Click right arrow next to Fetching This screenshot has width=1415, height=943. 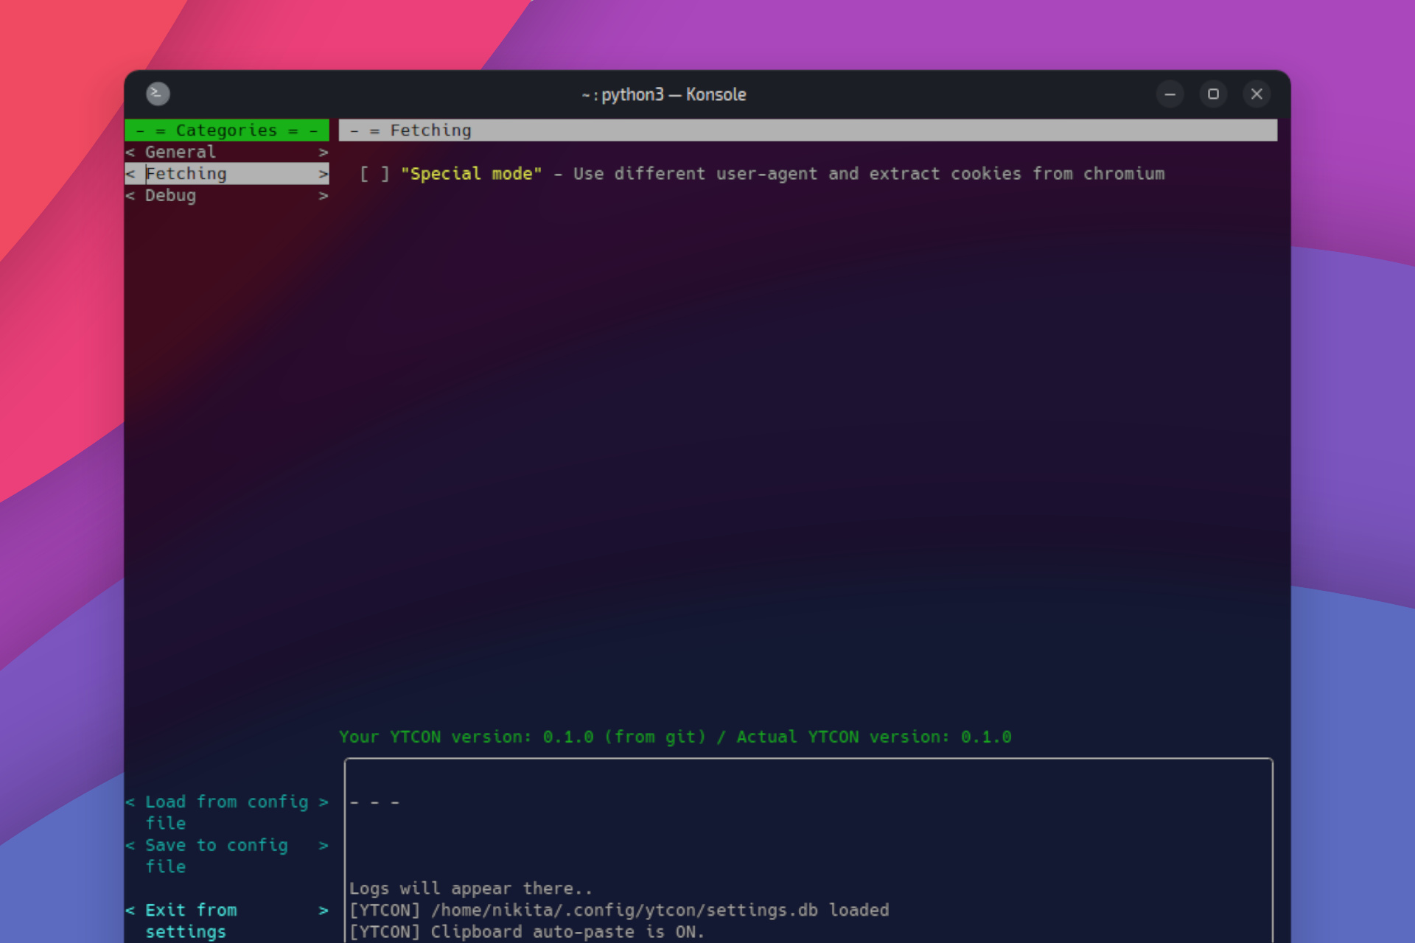[323, 174]
